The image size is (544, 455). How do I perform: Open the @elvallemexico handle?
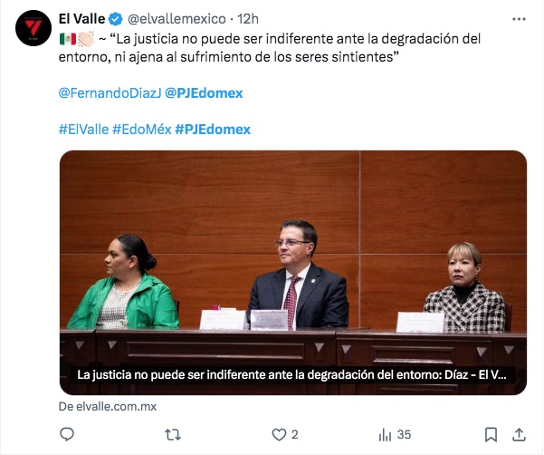pyautogui.click(x=177, y=19)
